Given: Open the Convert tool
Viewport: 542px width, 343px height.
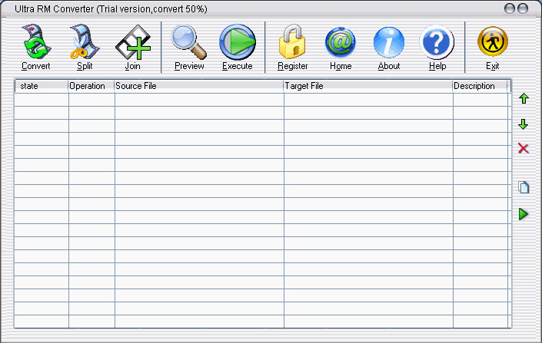Looking at the screenshot, I should click(x=36, y=48).
